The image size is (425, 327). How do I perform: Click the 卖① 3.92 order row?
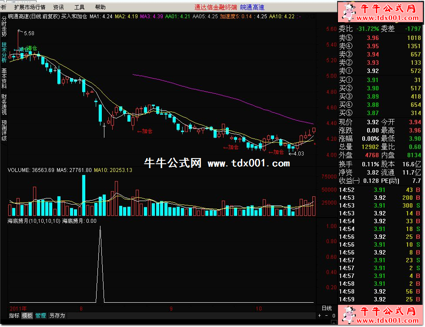click(380, 71)
